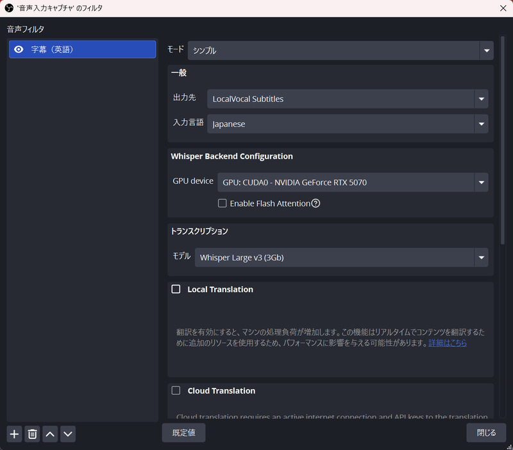Remove the selected subtitle filter
Image resolution: width=513 pixels, height=450 pixels.
(31, 434)
